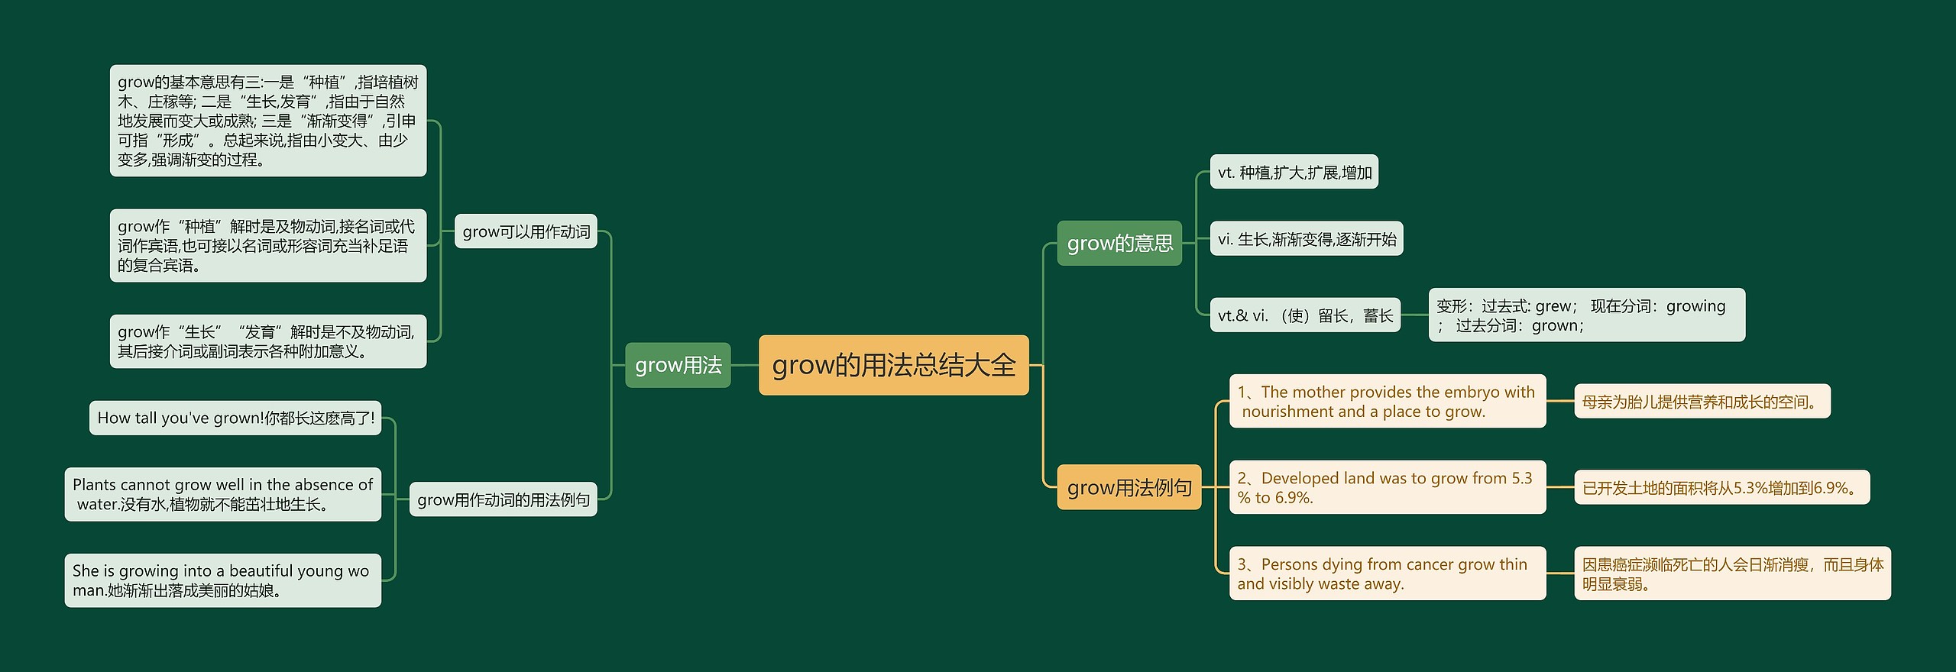Select the translation node '母亲为胎儿提供营养和成长的空间'

pos(1702,402)
